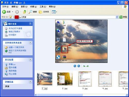Screen dimensions: 129x97
Task: Select thumbnail 1.jpg
Action: tap(45, 79)
